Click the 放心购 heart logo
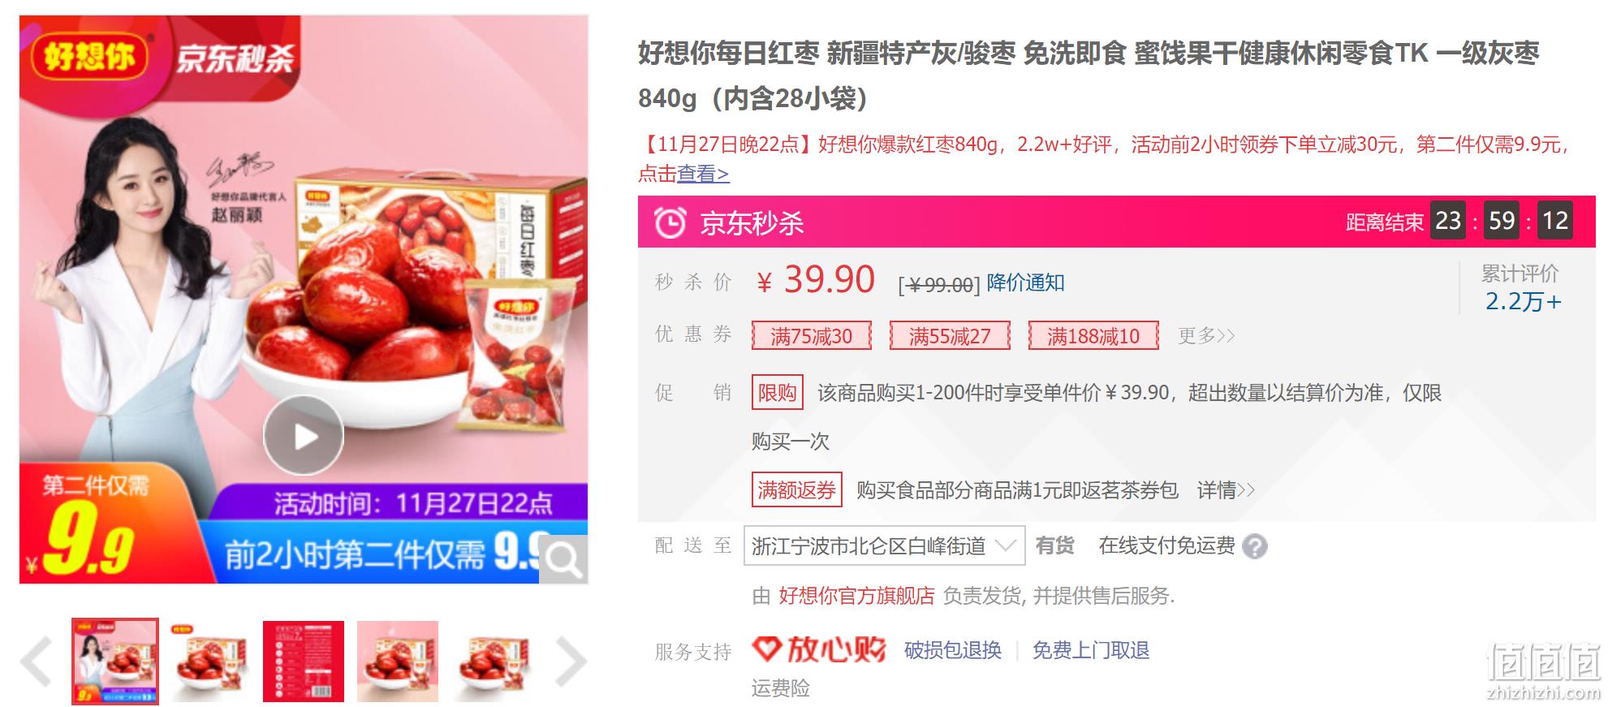Screen dimensions: 1608x707 point(818,649)
